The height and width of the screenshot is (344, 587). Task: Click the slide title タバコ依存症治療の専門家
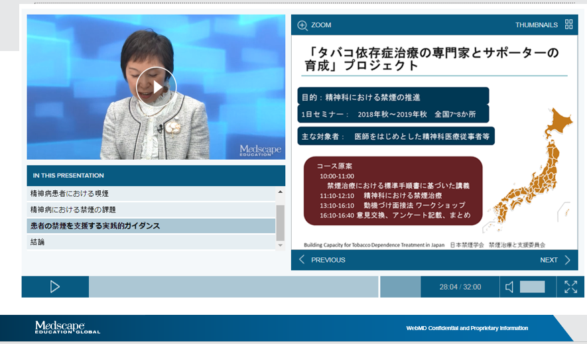432,59
